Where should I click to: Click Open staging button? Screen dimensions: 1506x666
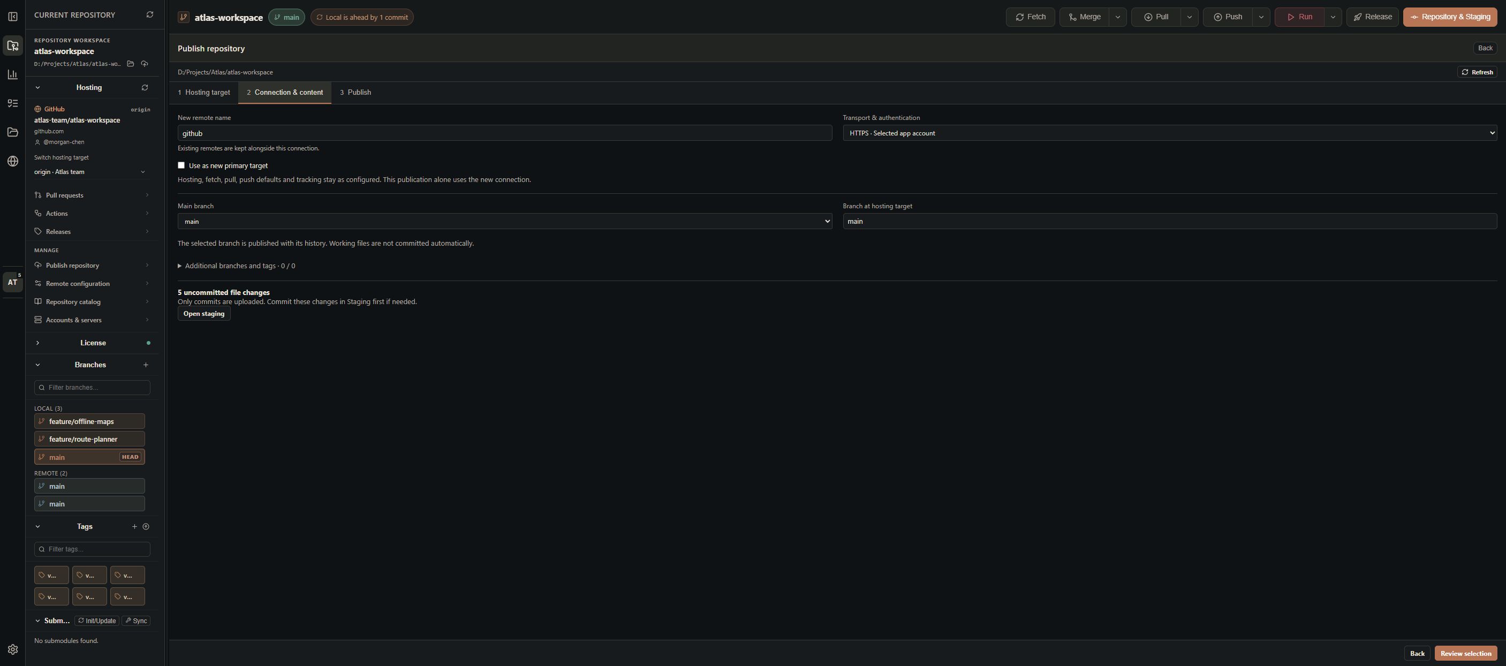click(204, 314)
